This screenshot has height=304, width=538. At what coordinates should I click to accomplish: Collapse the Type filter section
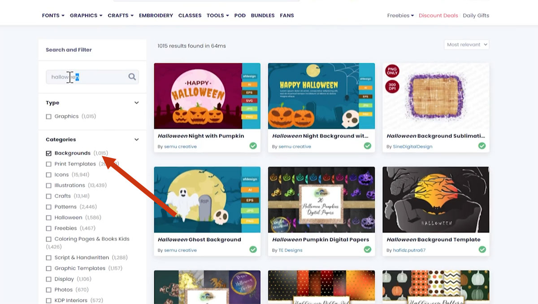point(136,103)
